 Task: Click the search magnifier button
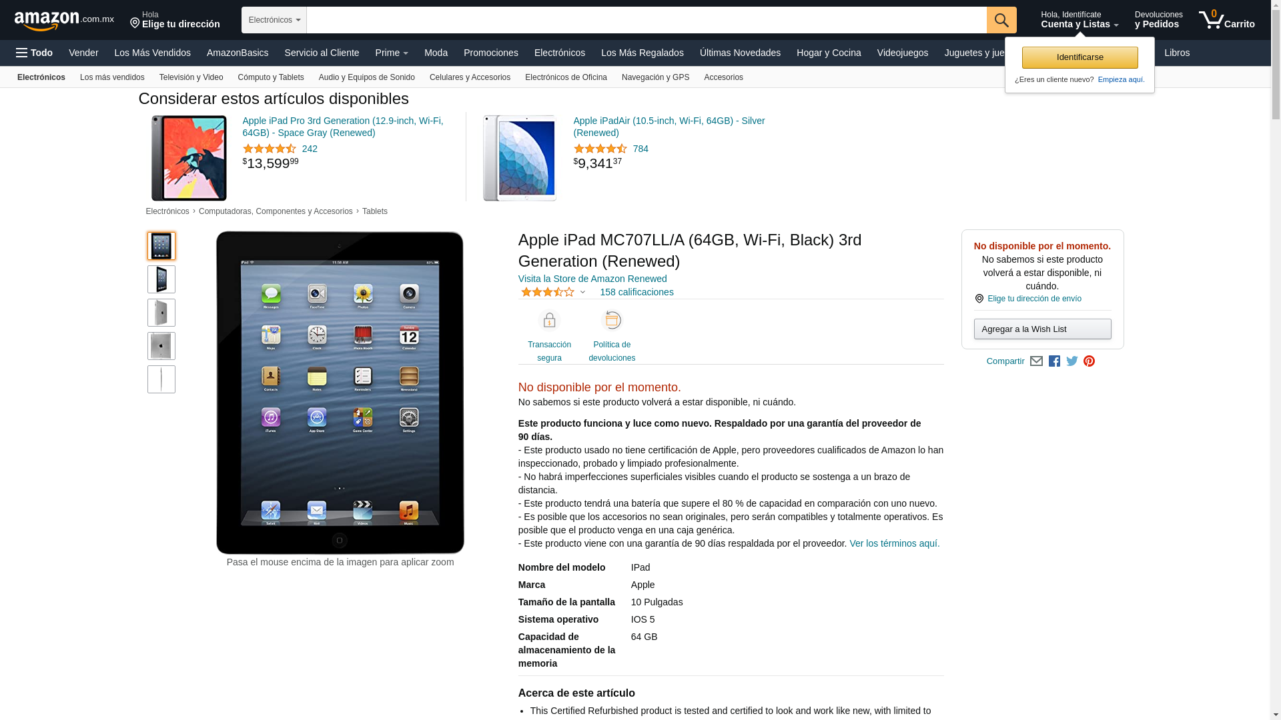1001,20
